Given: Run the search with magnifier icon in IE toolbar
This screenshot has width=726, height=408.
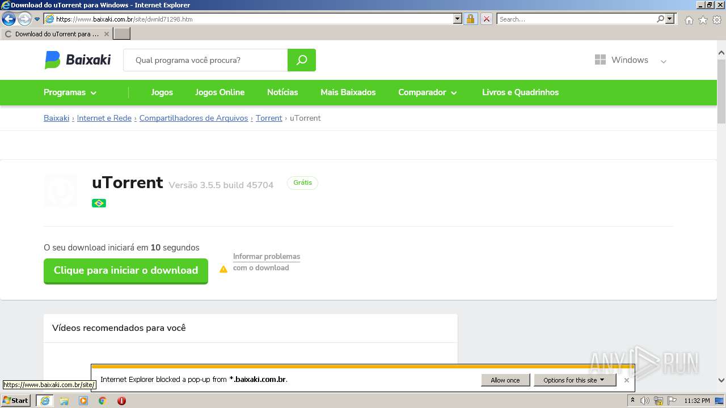Looking at the screenshot, I should tap(661, 19).
